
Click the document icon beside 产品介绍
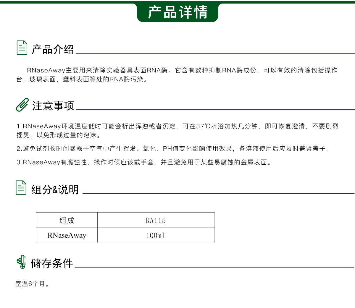pyautogui.click(x=22, y=48)
